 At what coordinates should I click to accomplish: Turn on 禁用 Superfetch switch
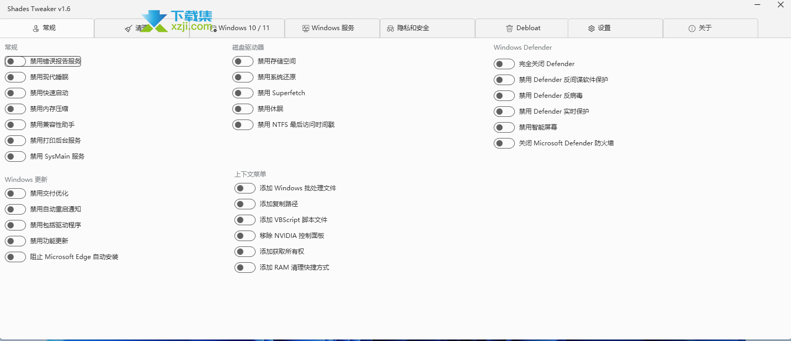pos(243,93)
